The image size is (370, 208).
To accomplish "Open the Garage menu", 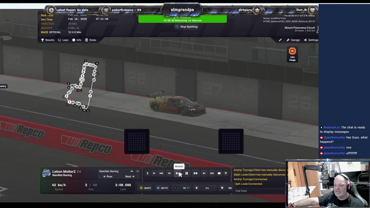I will tap(293, 40).
